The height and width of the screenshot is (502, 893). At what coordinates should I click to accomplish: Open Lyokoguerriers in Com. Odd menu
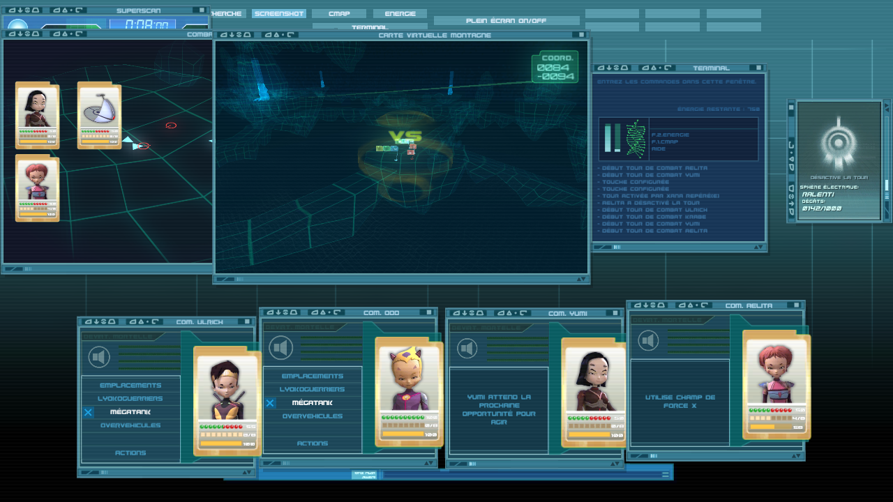pyautogui.click(x=312, y=389)
